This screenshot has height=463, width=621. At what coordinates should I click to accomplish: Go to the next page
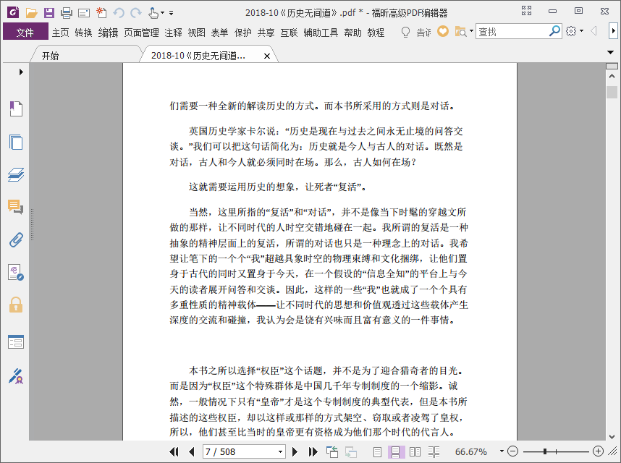(x=295, y=451)
